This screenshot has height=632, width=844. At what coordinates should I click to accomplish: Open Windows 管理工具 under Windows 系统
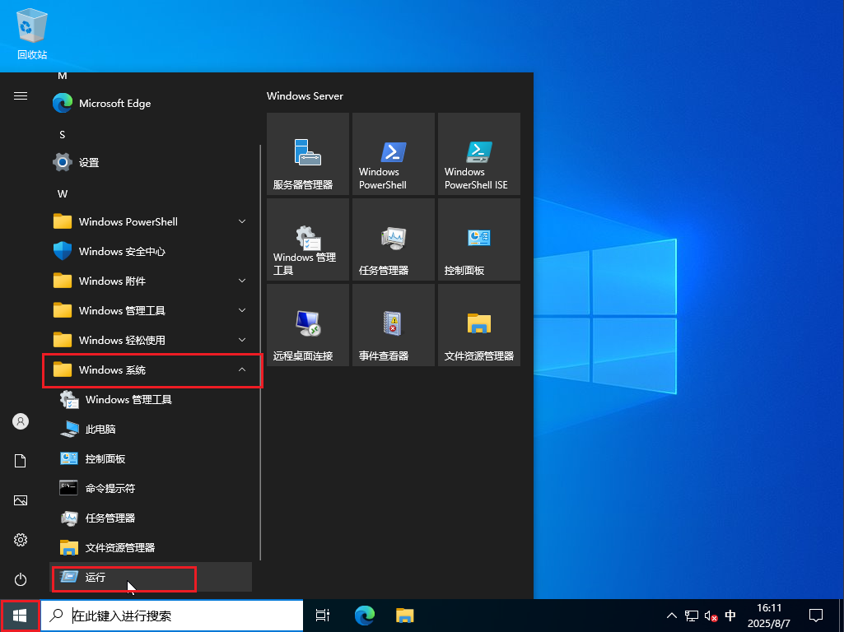point(151,399)
